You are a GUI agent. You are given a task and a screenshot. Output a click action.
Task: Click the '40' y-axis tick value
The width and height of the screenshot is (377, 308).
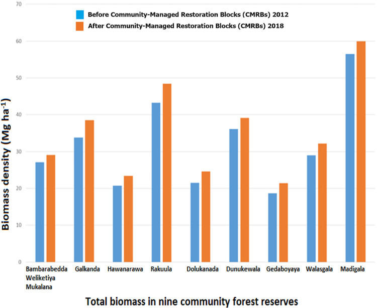(19, 115)
